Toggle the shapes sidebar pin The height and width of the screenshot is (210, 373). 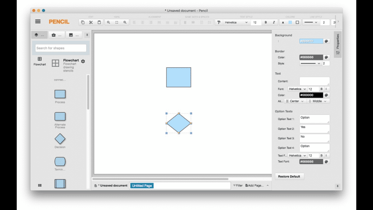(87, 35)
